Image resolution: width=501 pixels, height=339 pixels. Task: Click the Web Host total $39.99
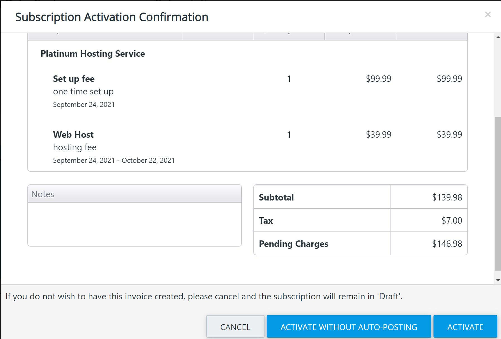coord(449,135)
